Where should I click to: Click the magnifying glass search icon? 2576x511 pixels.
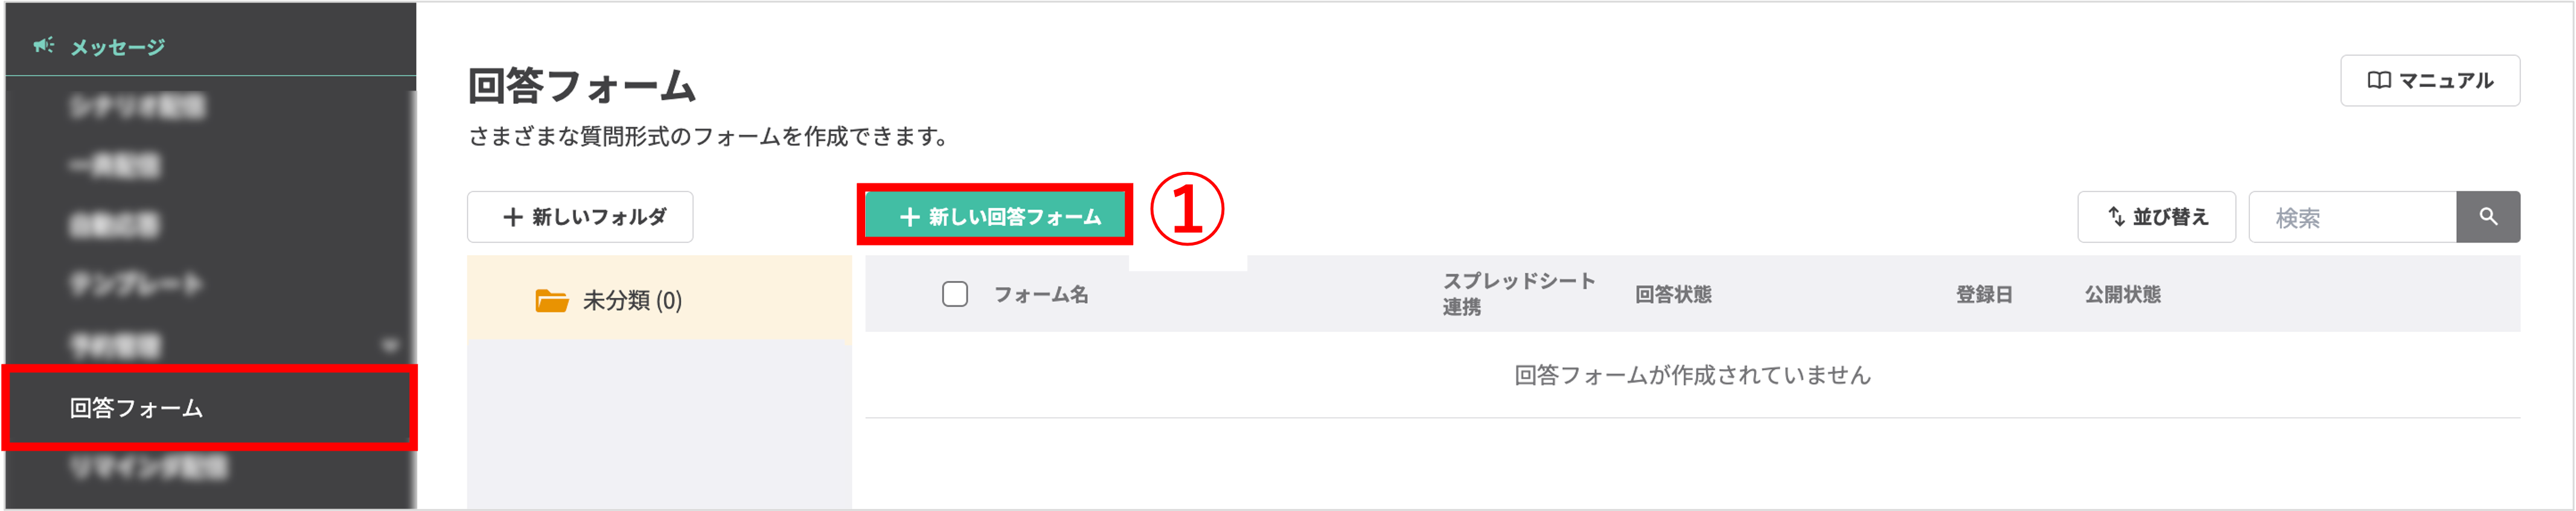pyautogui.click(x=2489, y=216)
